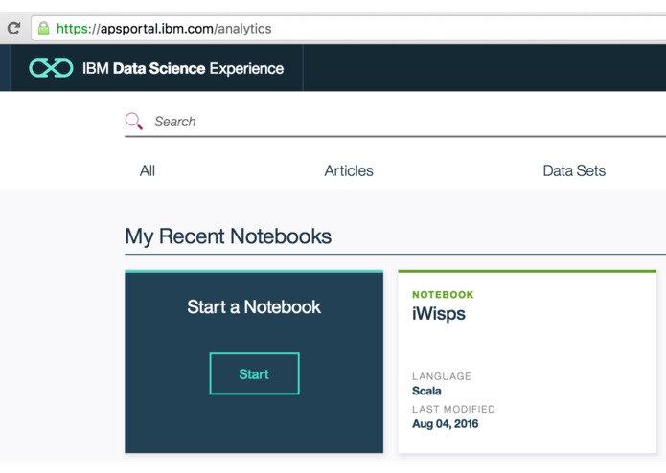666x473 pixels.
Task: Click the magnifying glass search icon
Action: 134,122
